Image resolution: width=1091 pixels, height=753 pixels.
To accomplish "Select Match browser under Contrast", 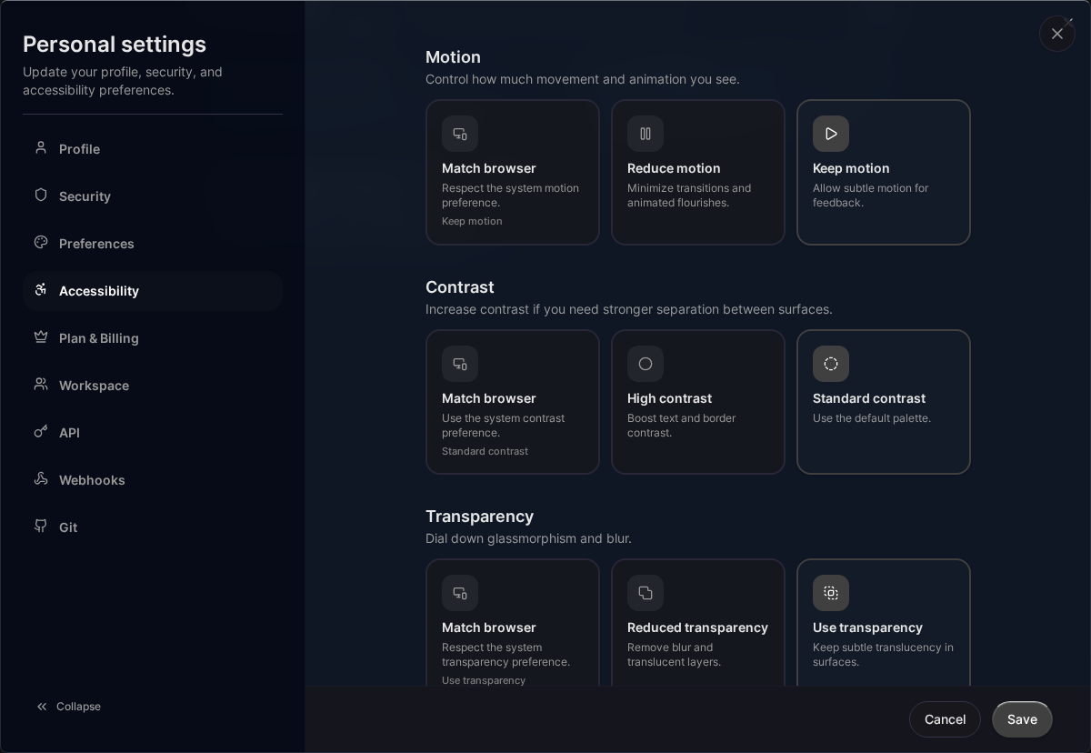I will [x=513, y=402].
